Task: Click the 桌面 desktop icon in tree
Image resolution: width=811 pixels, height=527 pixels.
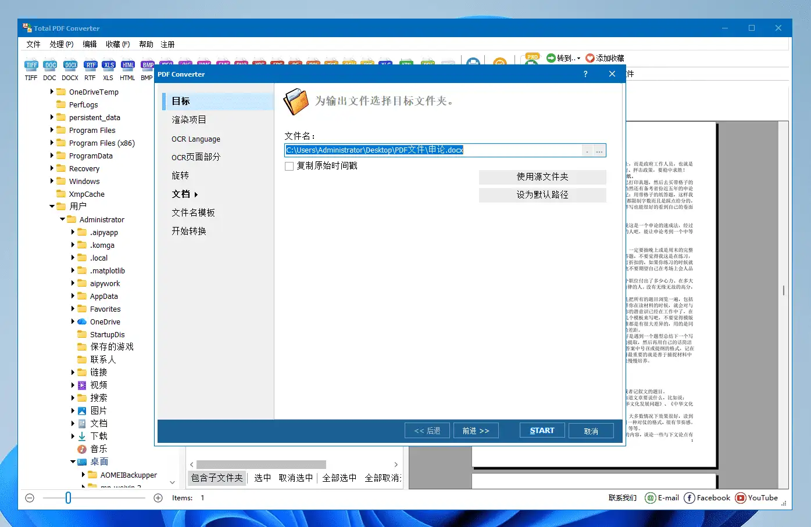Action: tap(82, 461)
